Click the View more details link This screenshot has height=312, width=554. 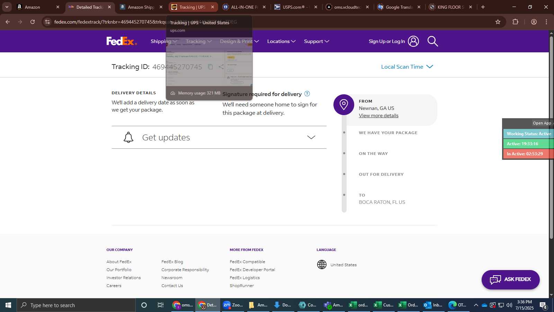[x=378, y=115]
